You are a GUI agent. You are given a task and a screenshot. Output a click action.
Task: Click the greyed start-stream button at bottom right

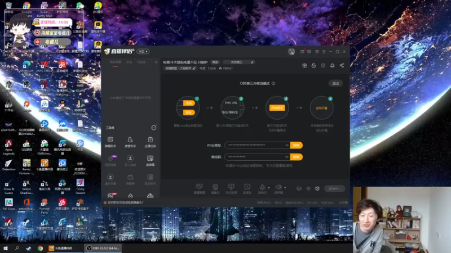pos(334,188)
